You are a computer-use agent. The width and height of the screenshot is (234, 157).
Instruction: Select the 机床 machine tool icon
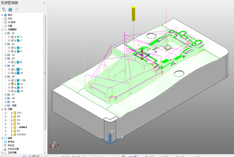coord(5,18)
